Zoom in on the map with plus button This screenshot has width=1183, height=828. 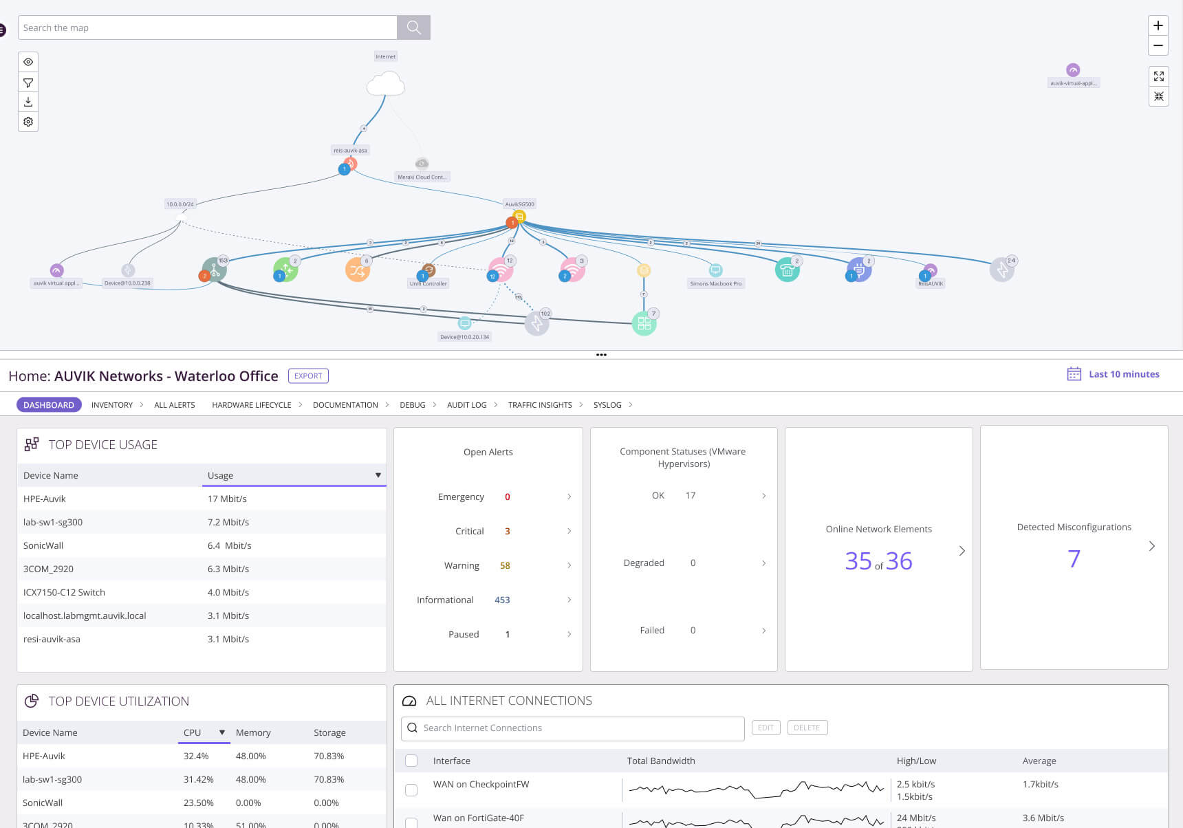[x=1158, y=25]
